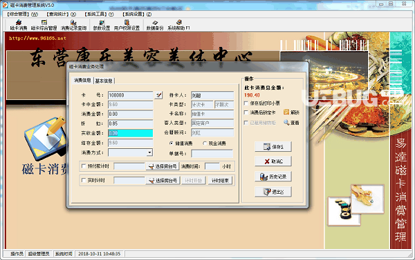Open 用户权限设置 toolbar icon
This screenshot has height=260, width=415.
(127, 25)
